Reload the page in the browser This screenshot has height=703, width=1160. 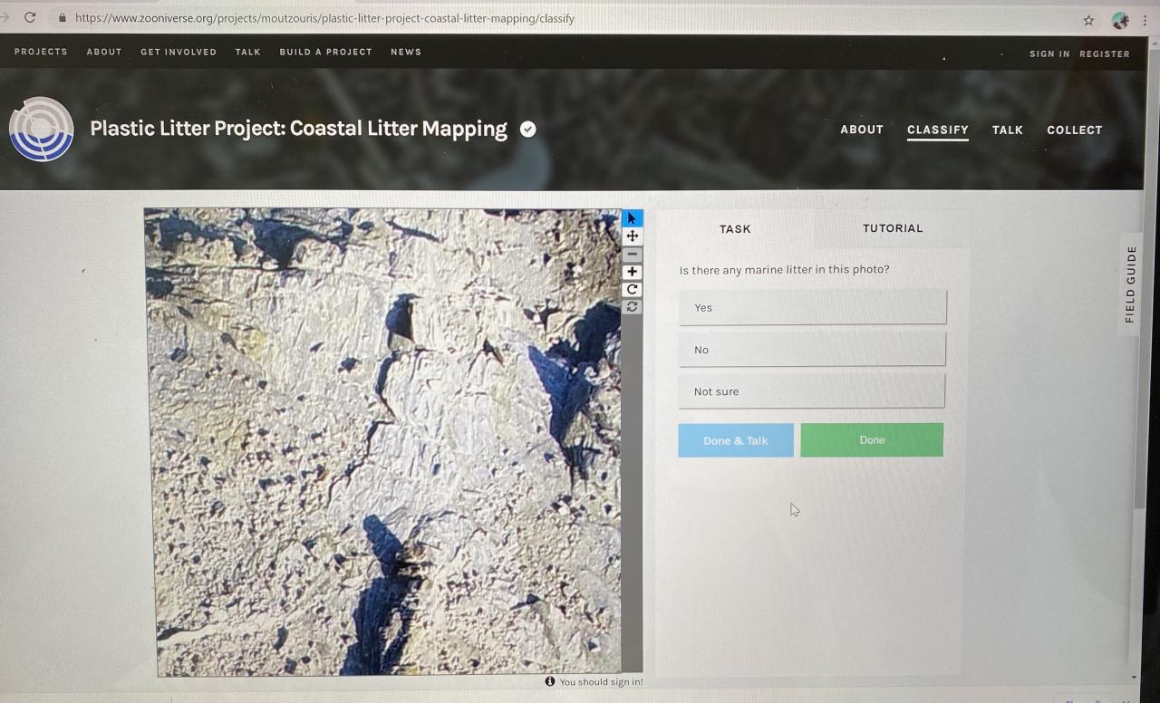[30, 17]
